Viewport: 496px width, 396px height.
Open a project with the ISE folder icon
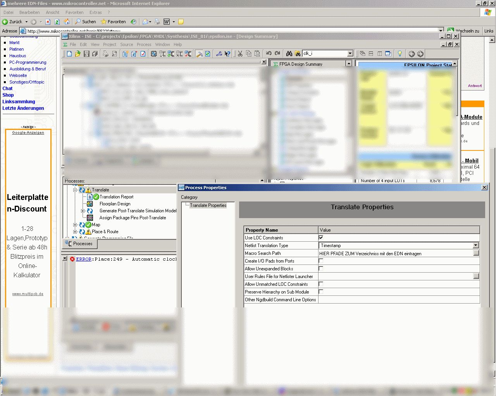click(78, 54)
